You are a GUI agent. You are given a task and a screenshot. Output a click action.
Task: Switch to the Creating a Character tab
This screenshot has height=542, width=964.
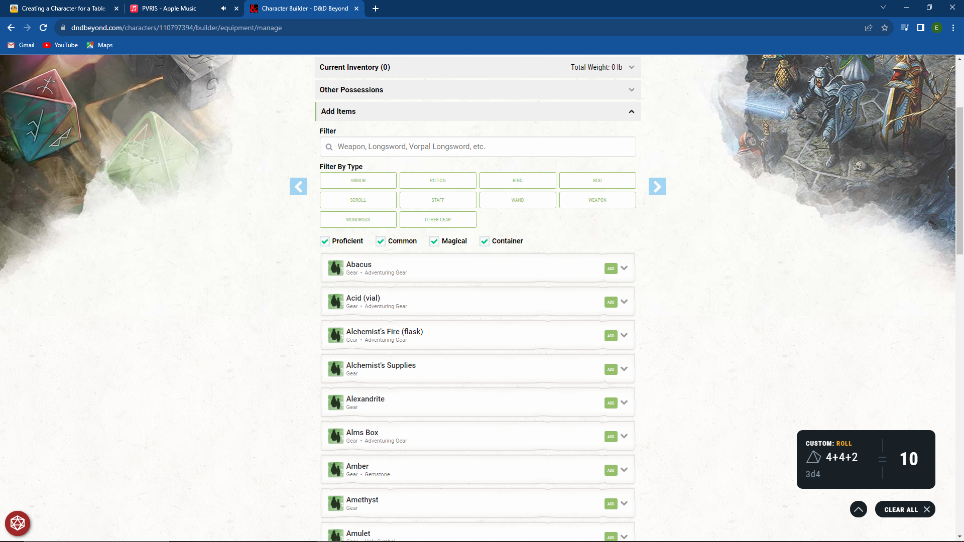pyautogui.click(x=63, y=9)
